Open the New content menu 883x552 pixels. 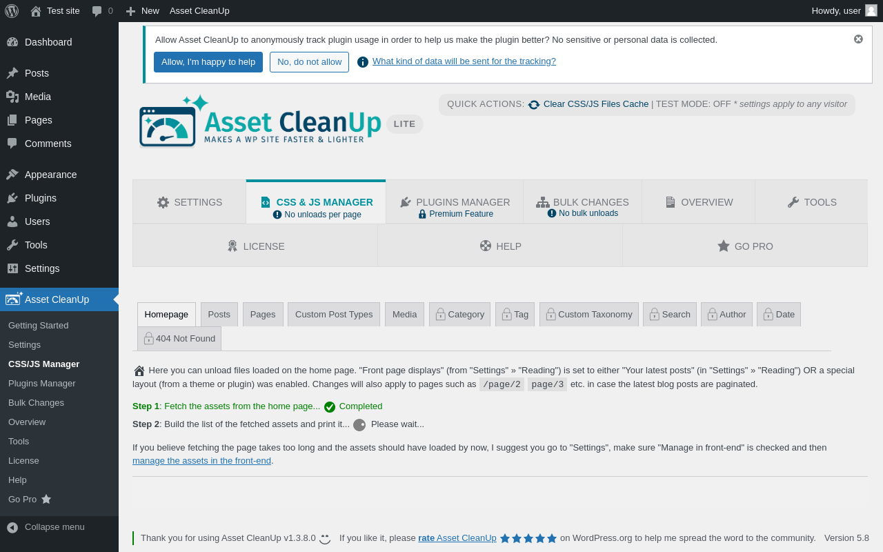(x=142, y=10)
